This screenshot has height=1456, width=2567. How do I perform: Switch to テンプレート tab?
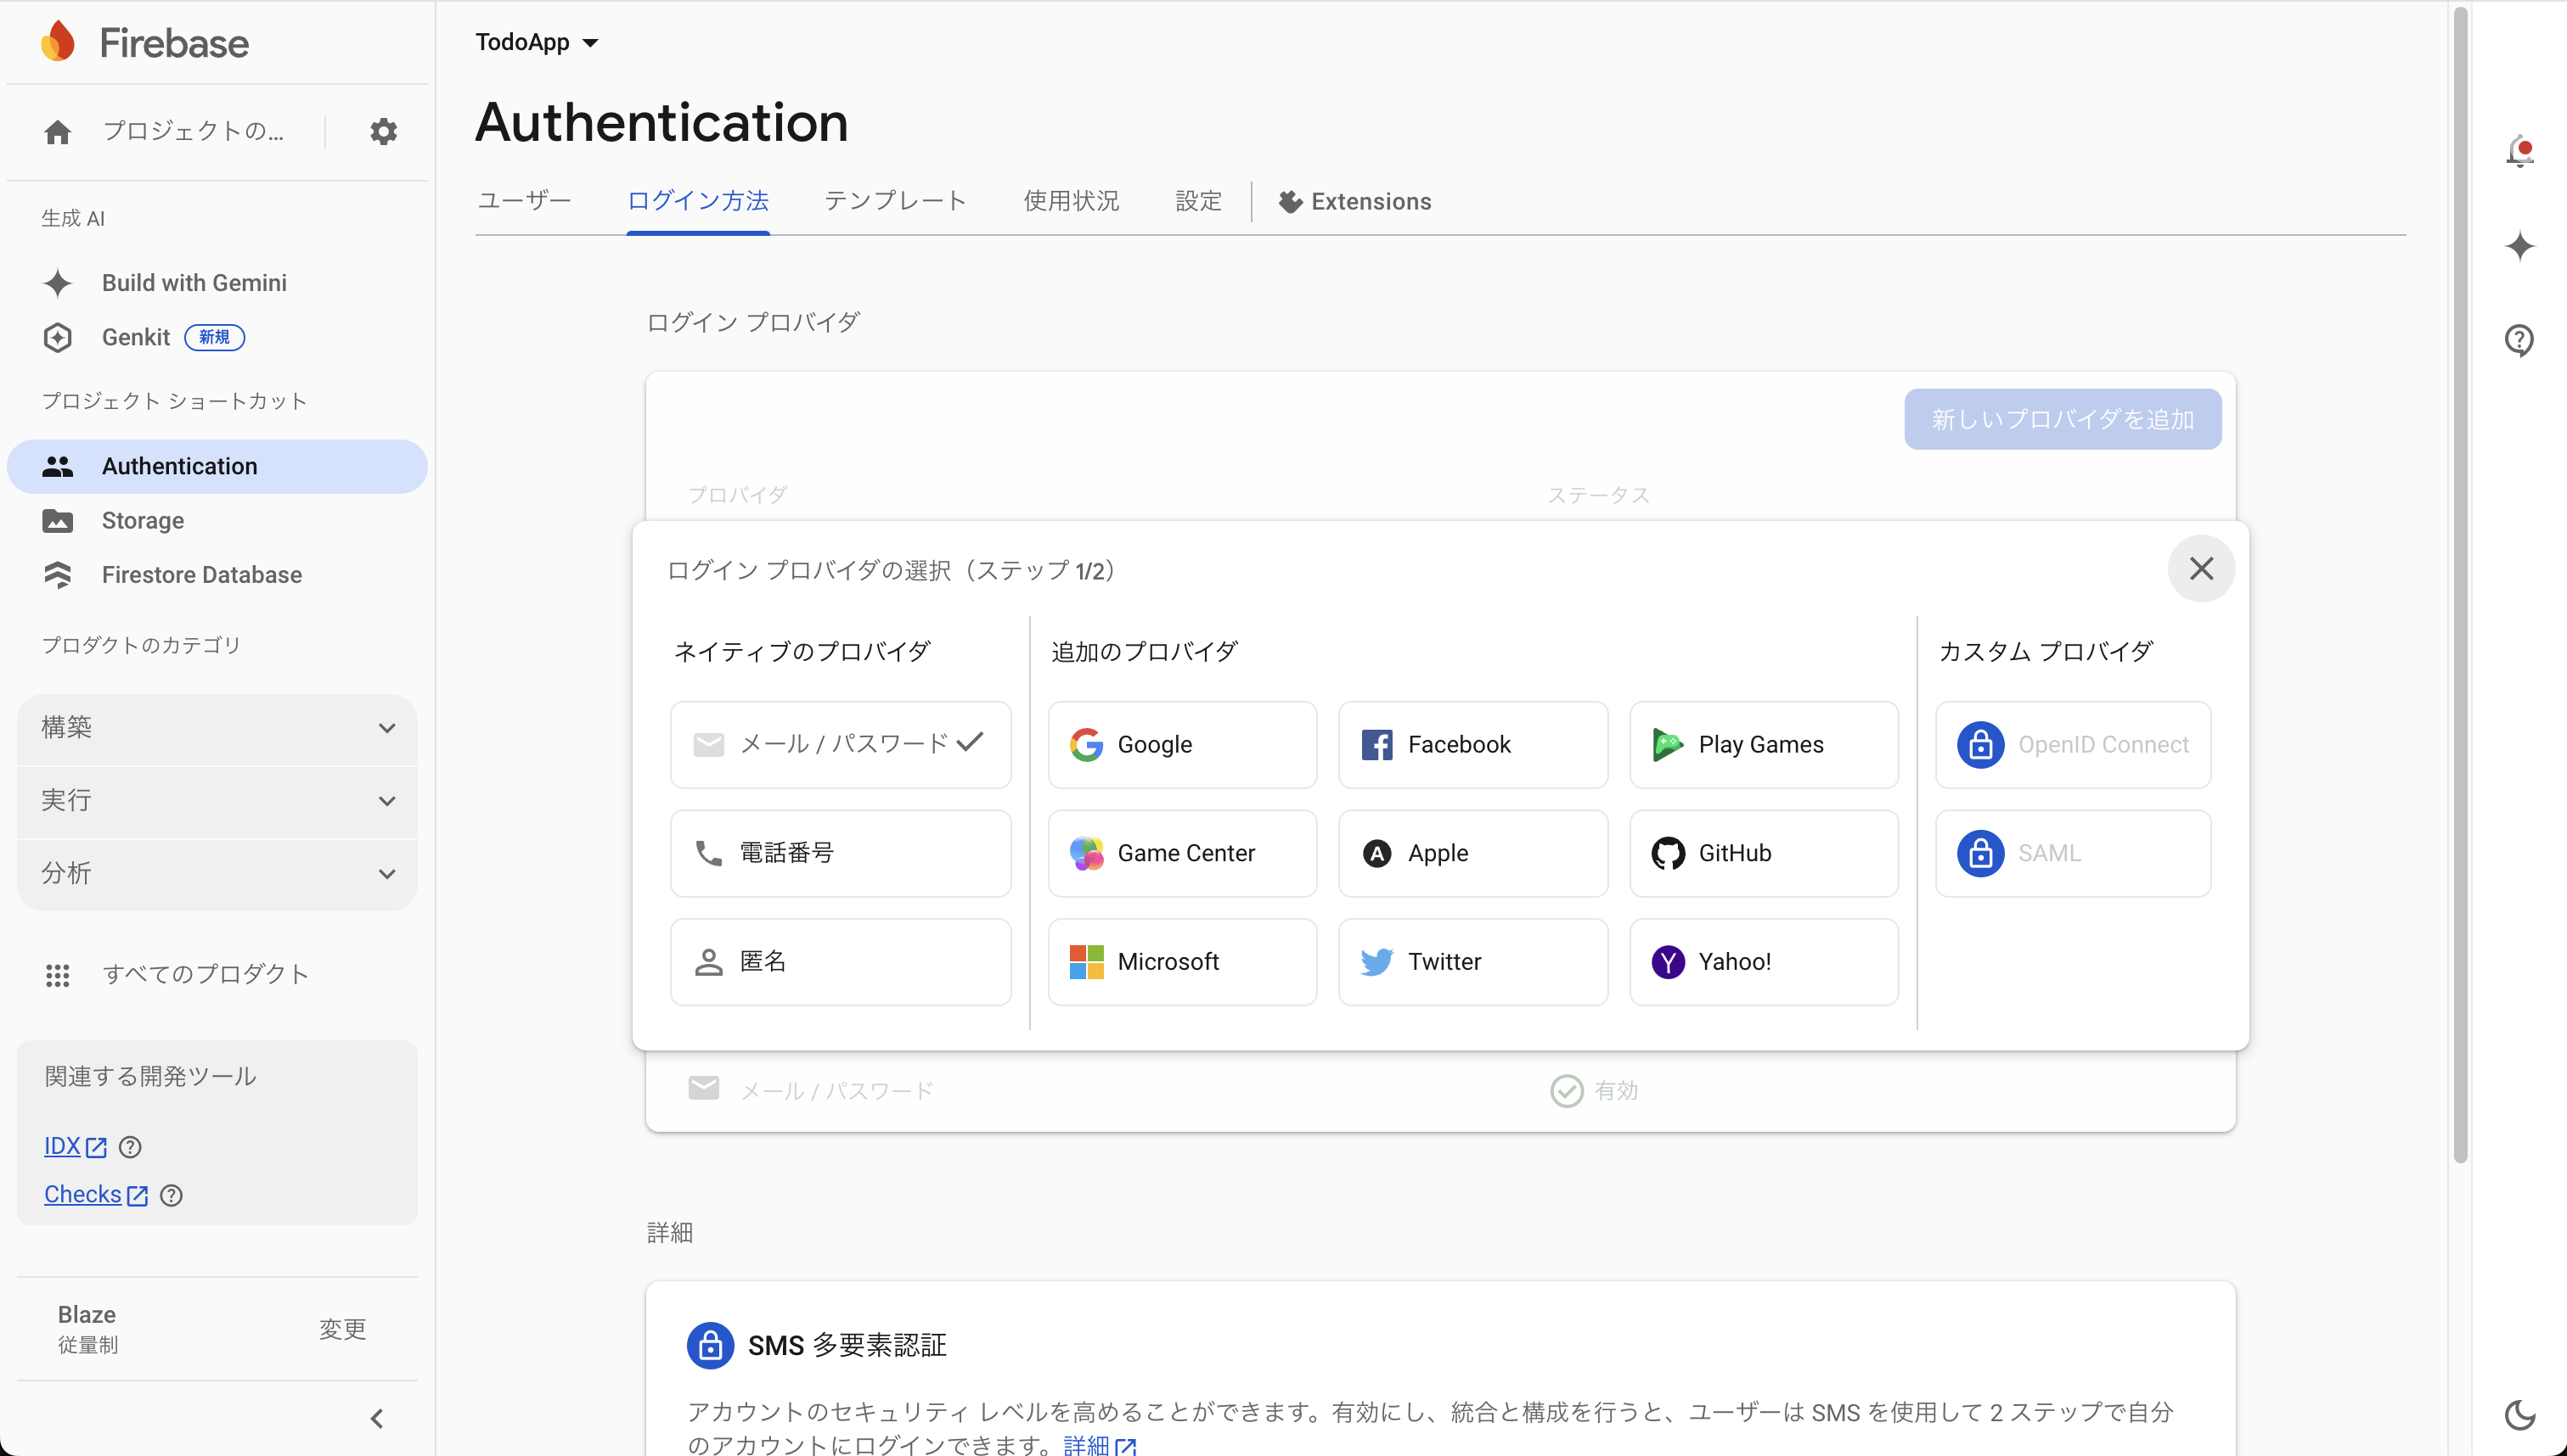(895, 201)
